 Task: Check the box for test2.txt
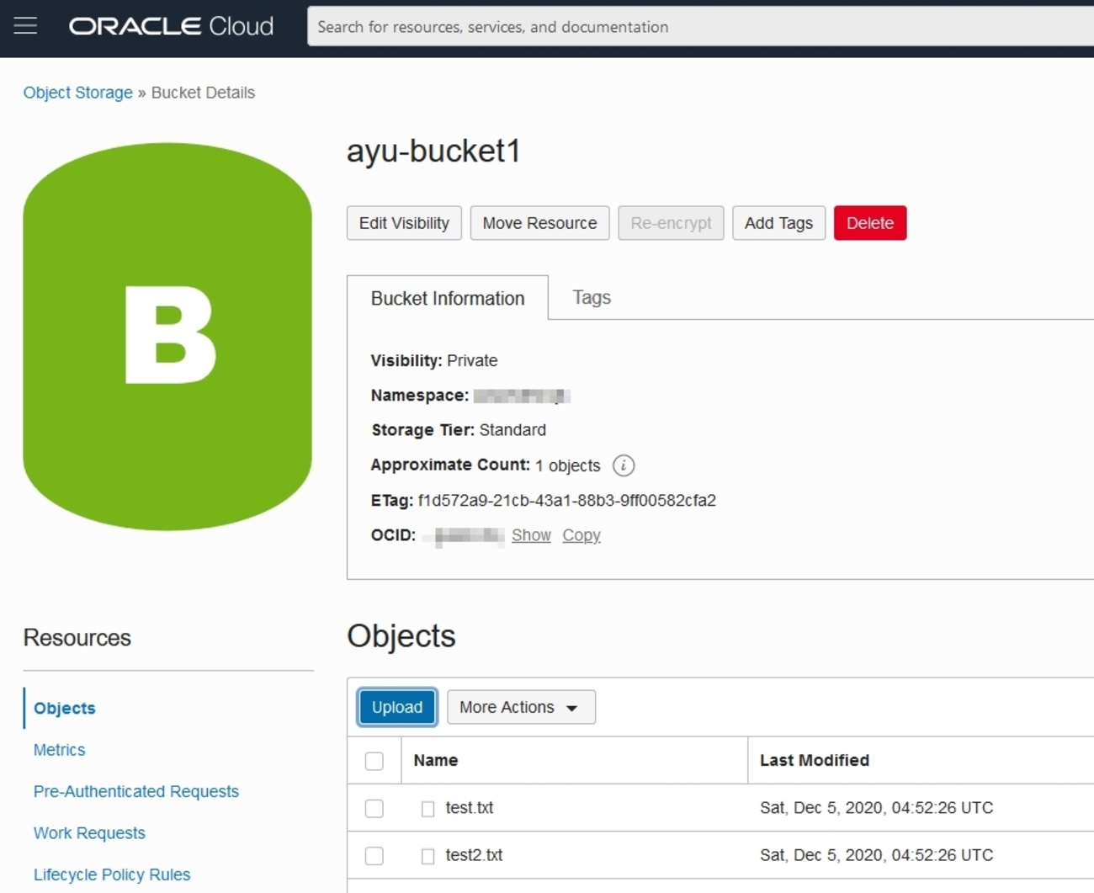tap(374, 856)
